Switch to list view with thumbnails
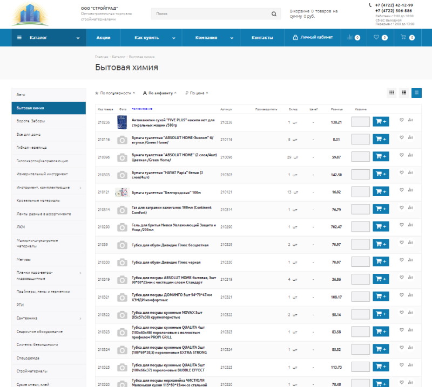The image size is (432, 387). (x=403, y=93)
